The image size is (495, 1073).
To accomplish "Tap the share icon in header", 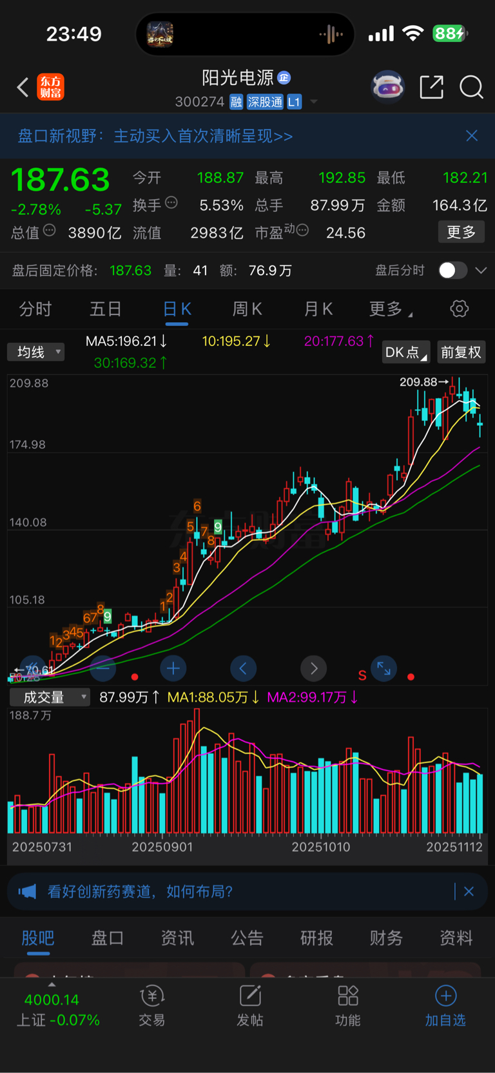I will click(x=431, y=86).
